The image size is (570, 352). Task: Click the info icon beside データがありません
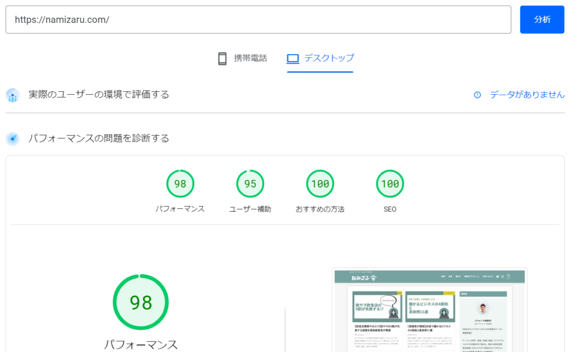[x=477, y=95]
